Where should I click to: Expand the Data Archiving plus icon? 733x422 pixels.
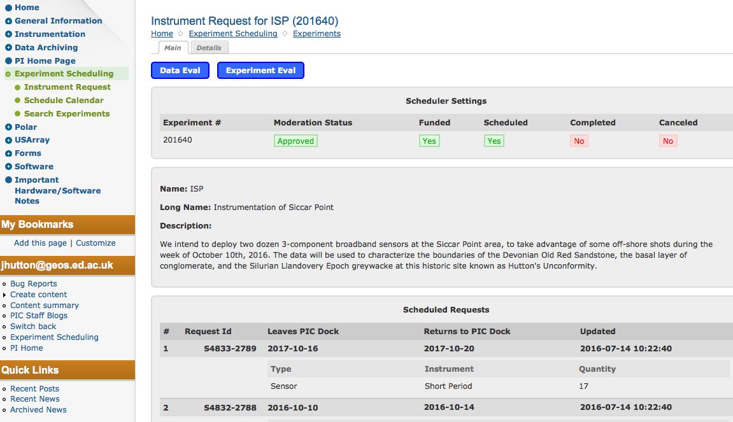8,48
